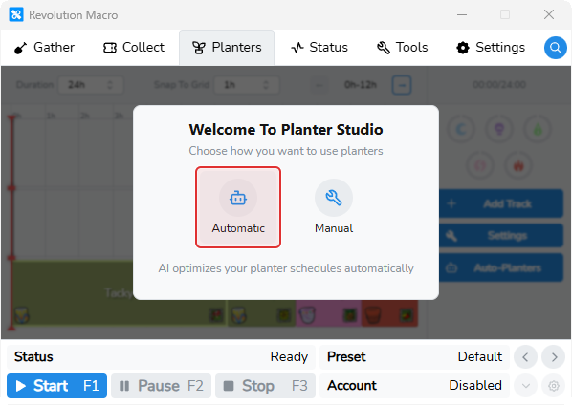This screenshot has width=572, height=405.
Task: Open the Status tab
Action: pos(319,48)
